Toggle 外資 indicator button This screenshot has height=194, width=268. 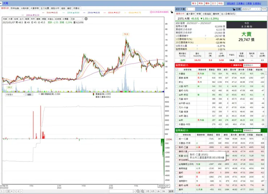click(x=10, y=19)
